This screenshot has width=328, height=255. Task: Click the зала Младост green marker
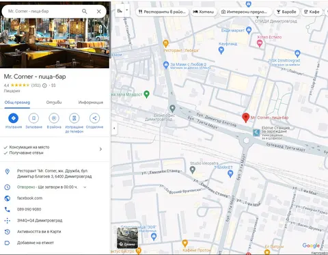147,94
